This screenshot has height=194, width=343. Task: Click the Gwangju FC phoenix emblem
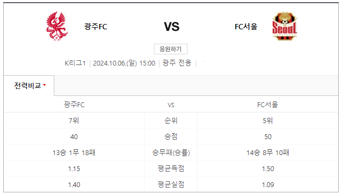click(57, 26)
